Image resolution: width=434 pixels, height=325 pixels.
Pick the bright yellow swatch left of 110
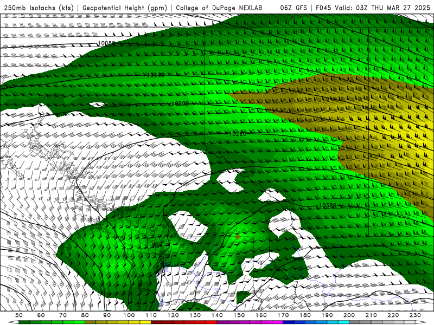click(x=145, y=322)
